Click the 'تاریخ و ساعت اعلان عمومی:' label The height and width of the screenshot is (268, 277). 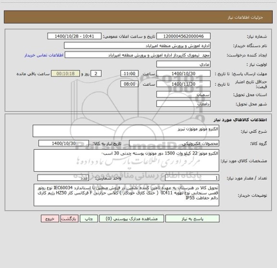[x=129, y=37]
